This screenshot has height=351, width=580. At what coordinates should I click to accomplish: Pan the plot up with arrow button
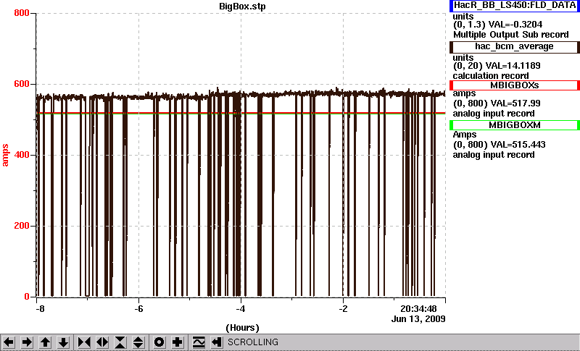[45, 342]
